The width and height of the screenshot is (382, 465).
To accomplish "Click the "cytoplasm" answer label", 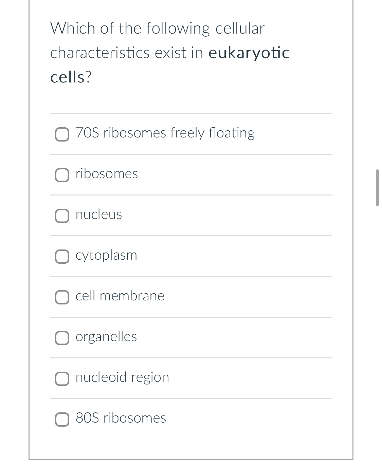I will [x=106, y=256].
